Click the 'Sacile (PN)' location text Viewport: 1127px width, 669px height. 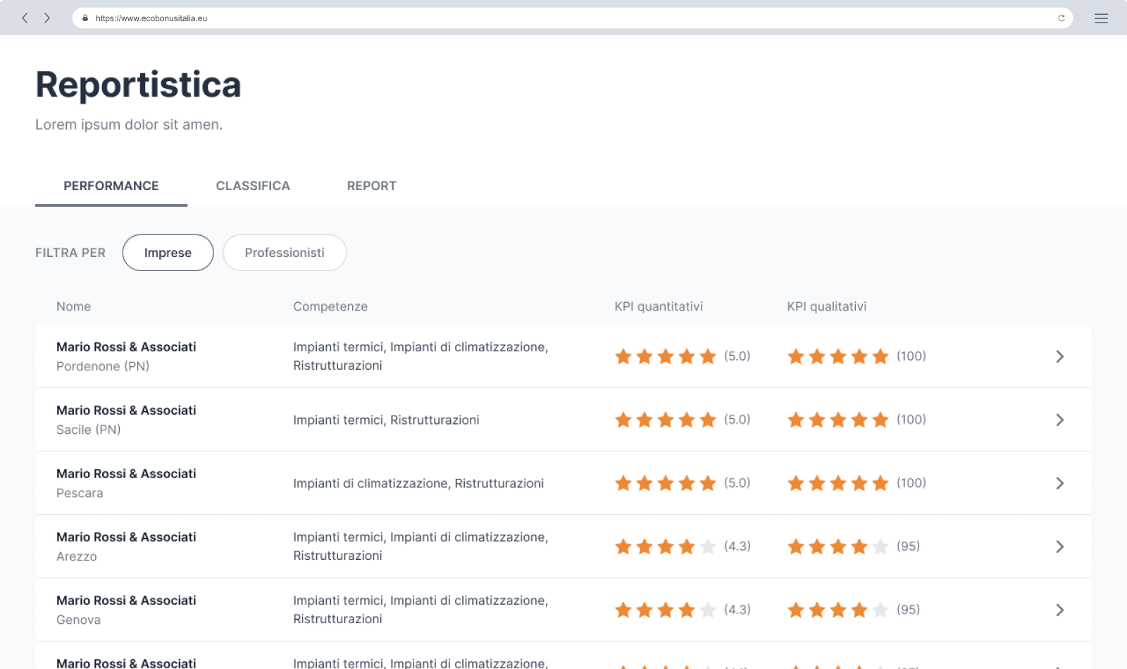coord(89,430)
